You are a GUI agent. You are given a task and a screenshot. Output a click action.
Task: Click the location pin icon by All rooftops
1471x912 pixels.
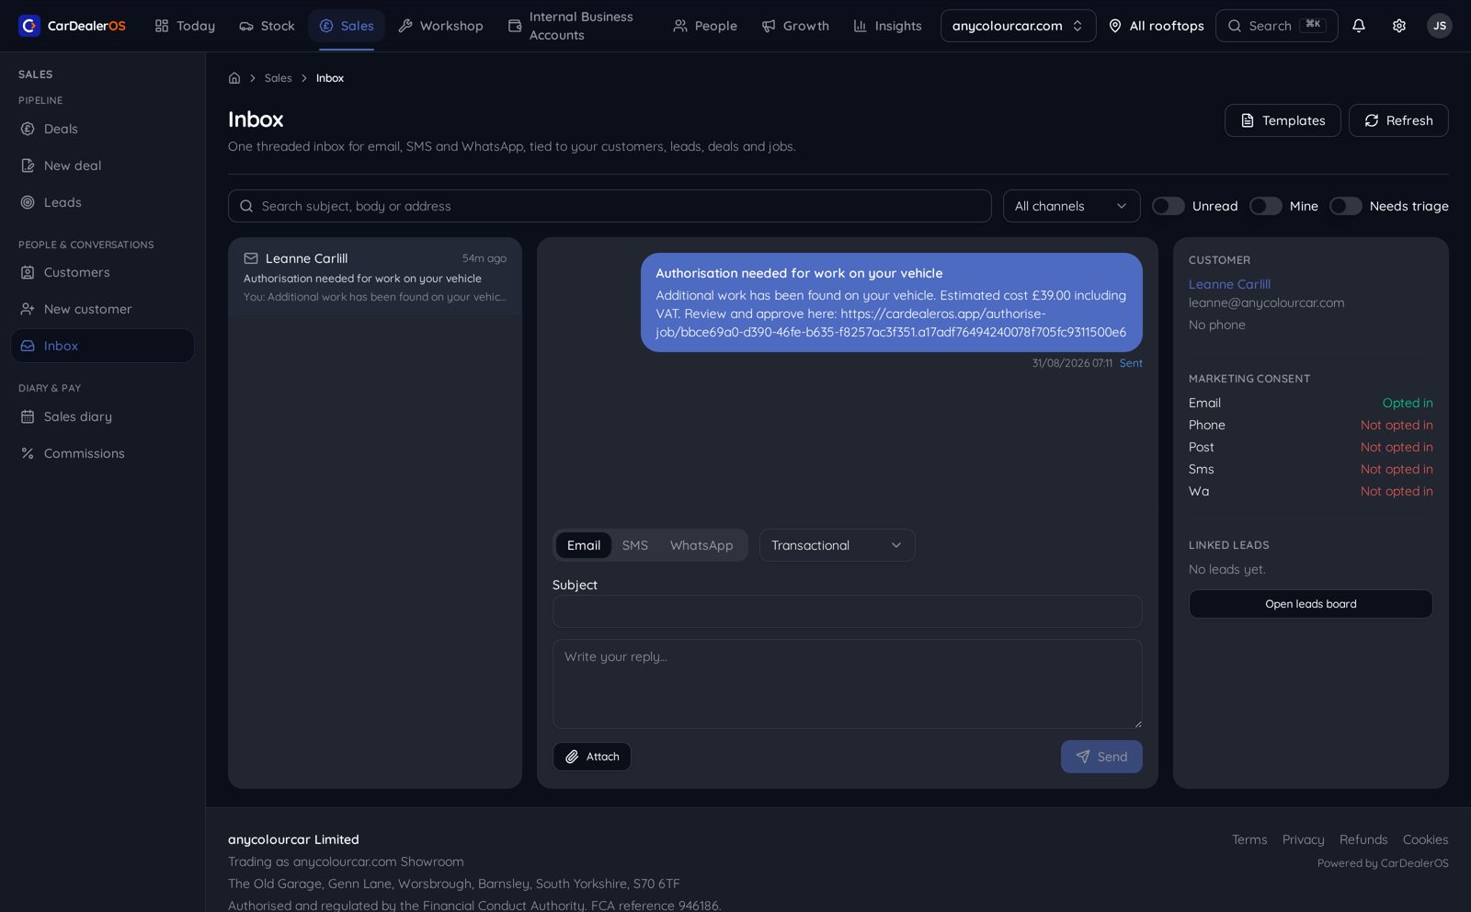(1114, 26)
